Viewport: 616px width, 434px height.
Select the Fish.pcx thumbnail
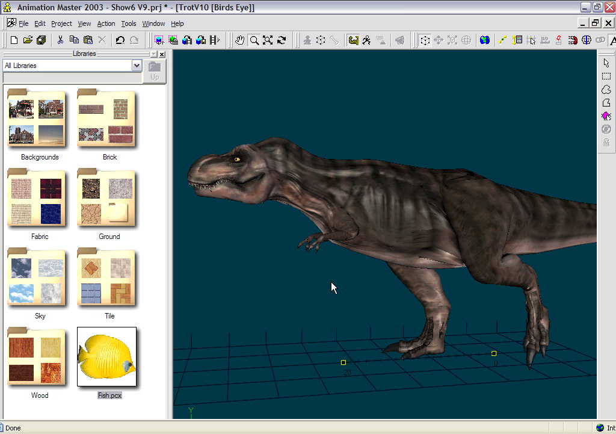107,357
